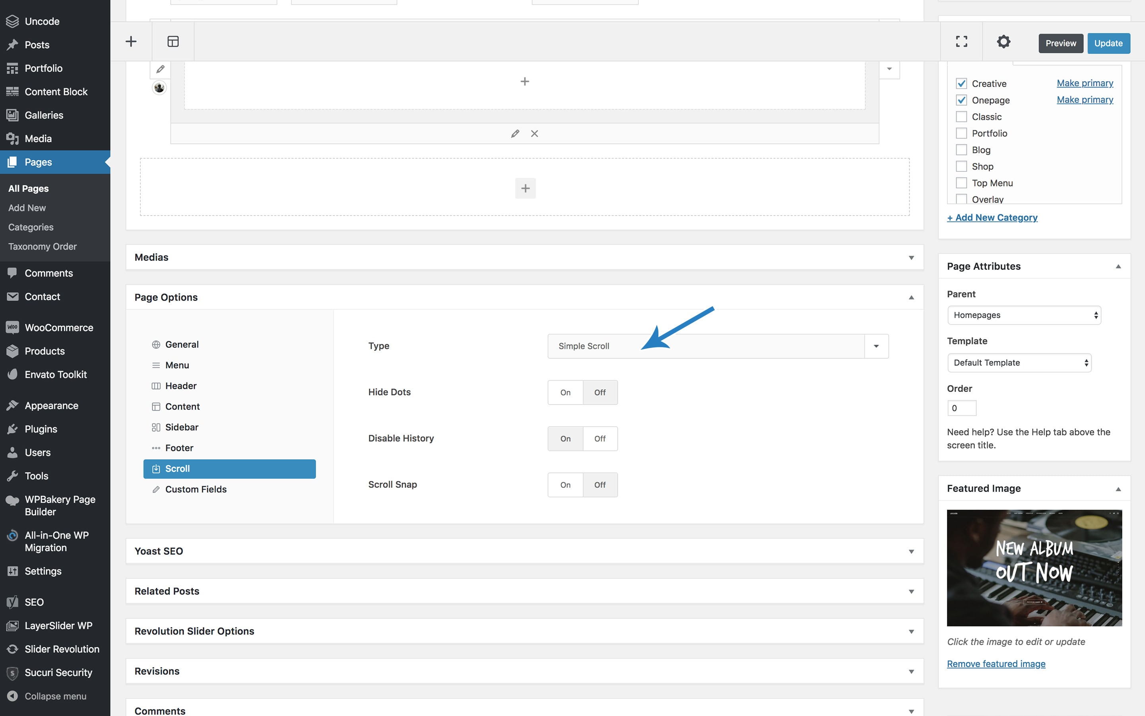The width and height of the screenshot is (1145, 716).
Task: Click Remove featured image link
Action: pos(996,664)
